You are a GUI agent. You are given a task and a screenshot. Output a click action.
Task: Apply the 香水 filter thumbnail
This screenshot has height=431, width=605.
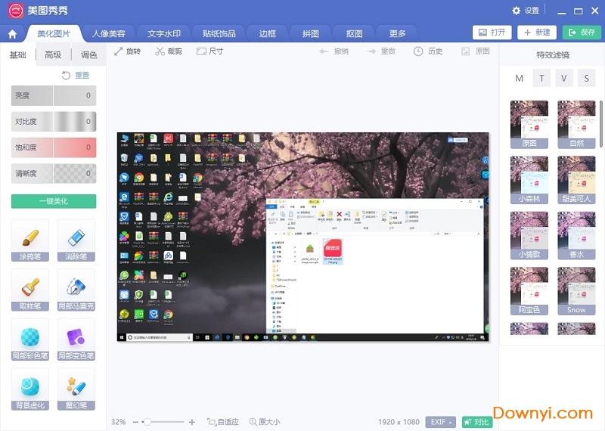(576, 235)
